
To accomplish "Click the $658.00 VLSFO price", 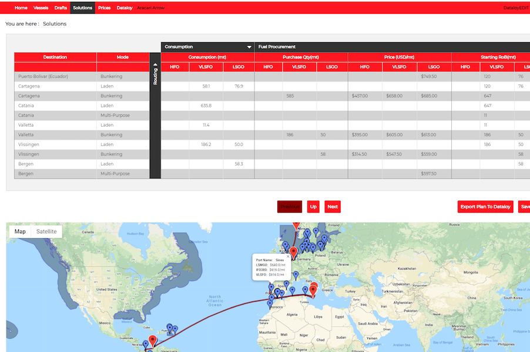I will click(394, 96).
